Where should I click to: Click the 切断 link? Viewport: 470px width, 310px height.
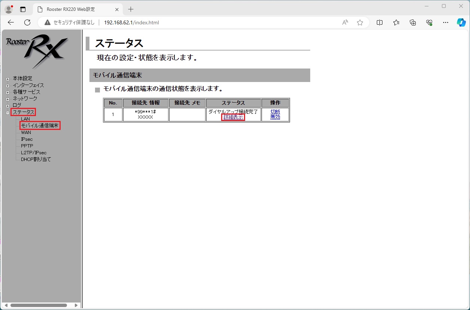275,112
